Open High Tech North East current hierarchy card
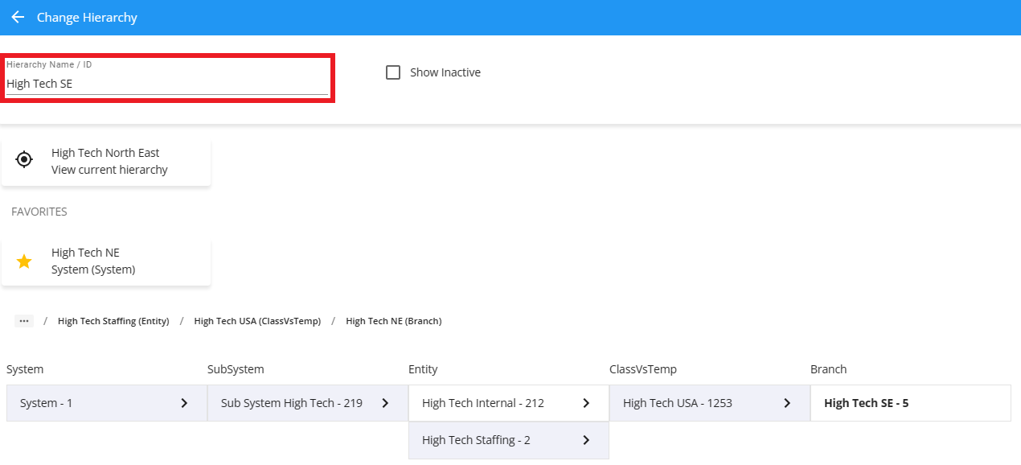The width and height of the screenshot is (1021, 465). click(x=106, y=162)
